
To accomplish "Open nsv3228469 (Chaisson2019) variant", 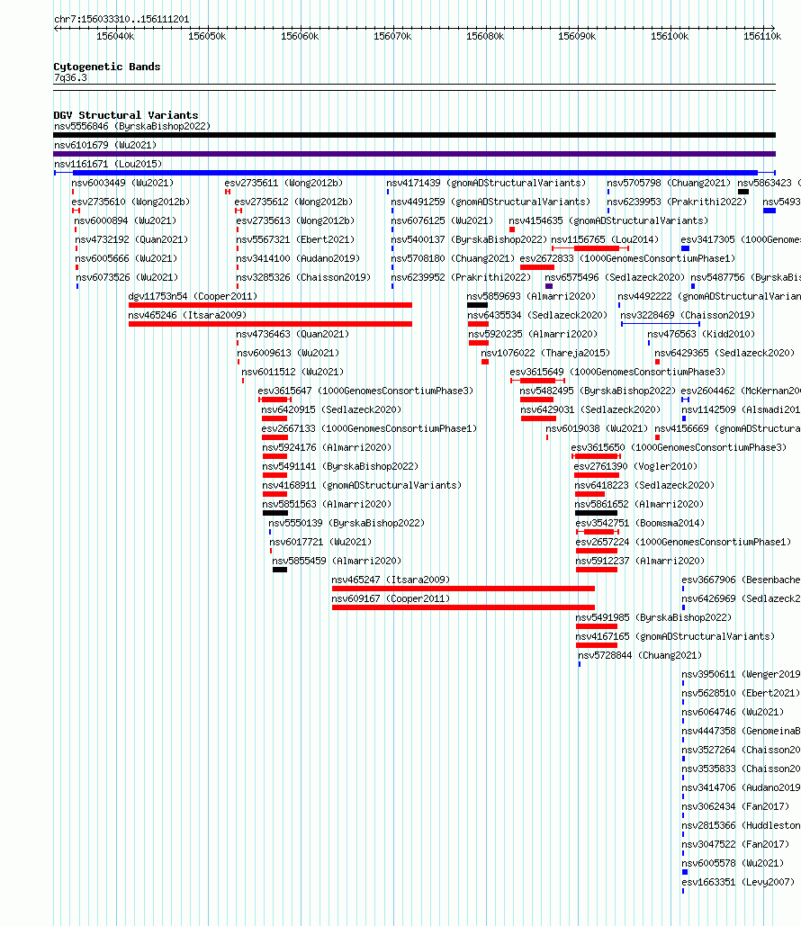I will coord(688,315).
